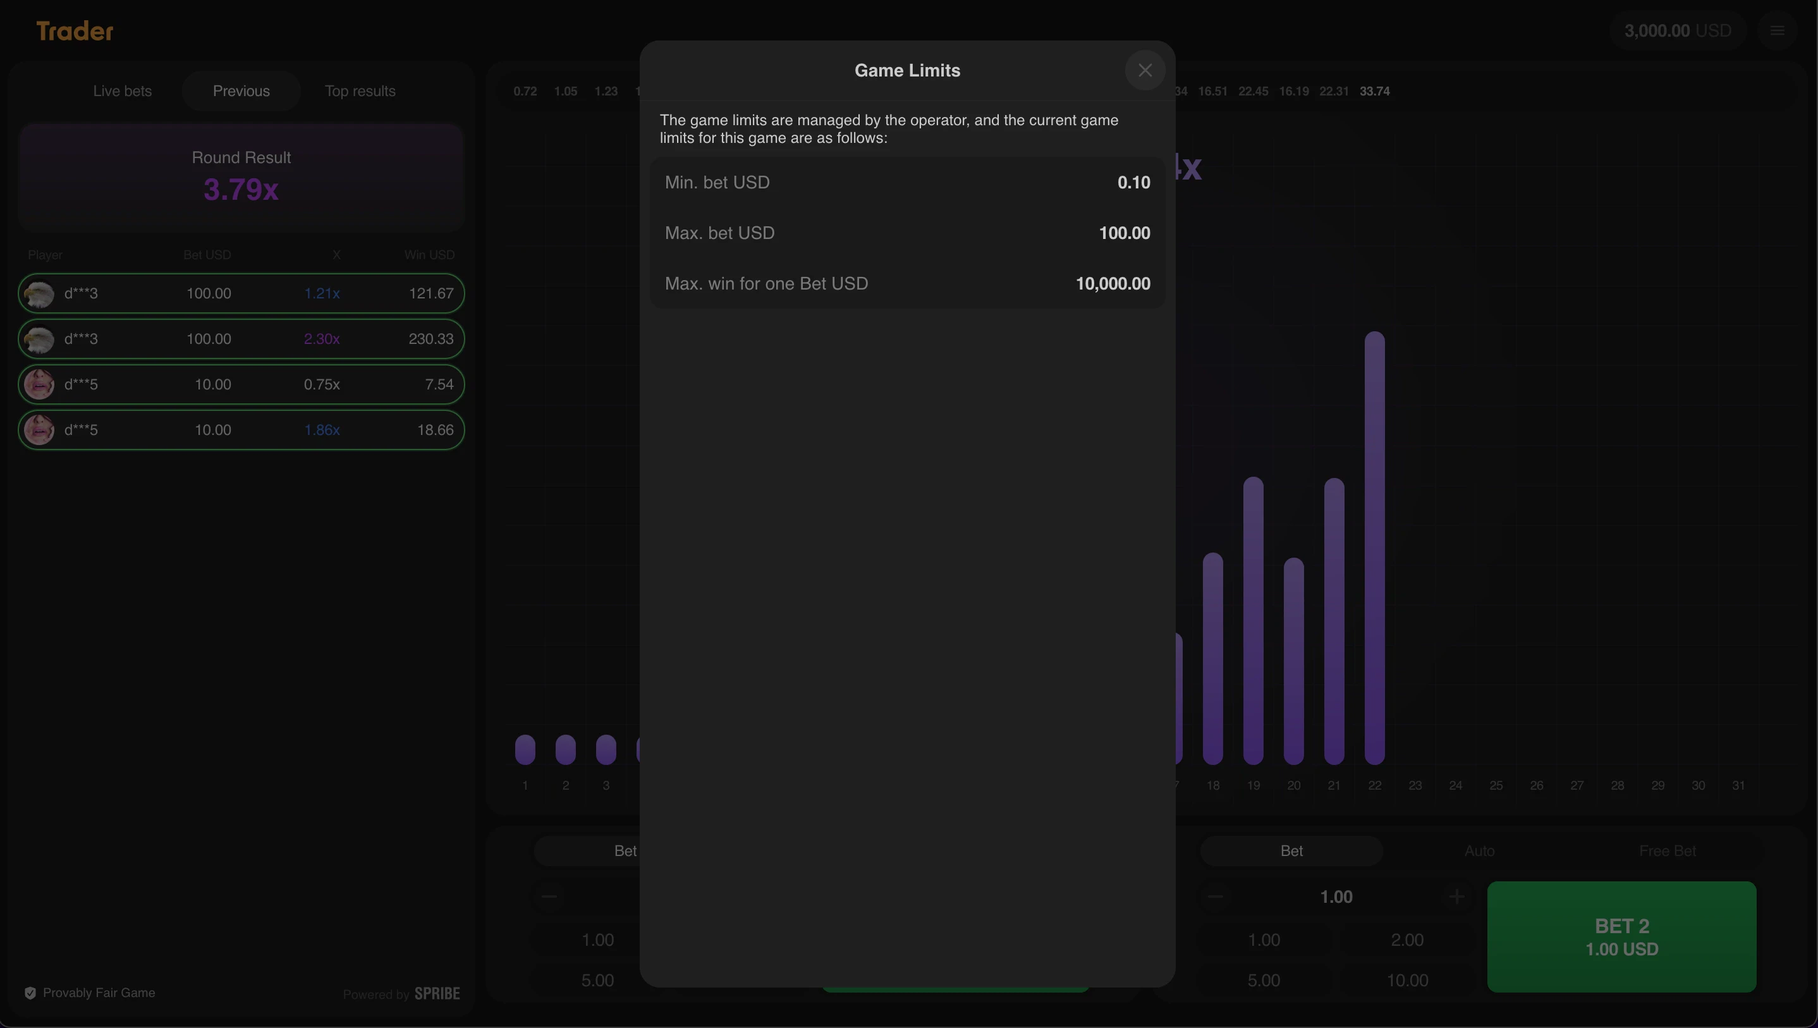Screen dimensions: 1818x1028
Task: Click the Min. bet USD 0.10 value
Action: tap(1133, 182)
